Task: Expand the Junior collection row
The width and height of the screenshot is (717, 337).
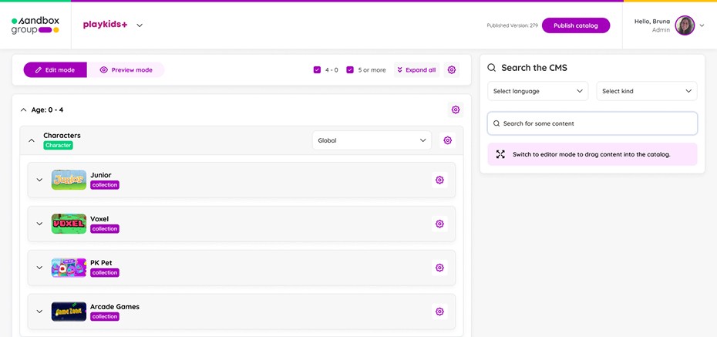Action: point(39,180)
